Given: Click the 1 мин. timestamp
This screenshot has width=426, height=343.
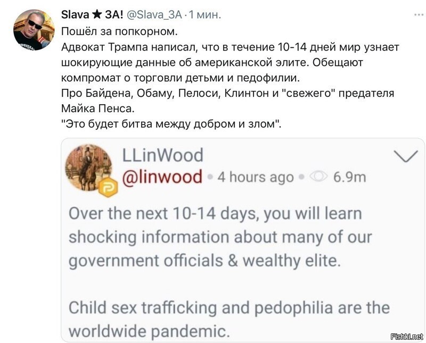Looking at the screenshot, I should (x=204, y=15).
